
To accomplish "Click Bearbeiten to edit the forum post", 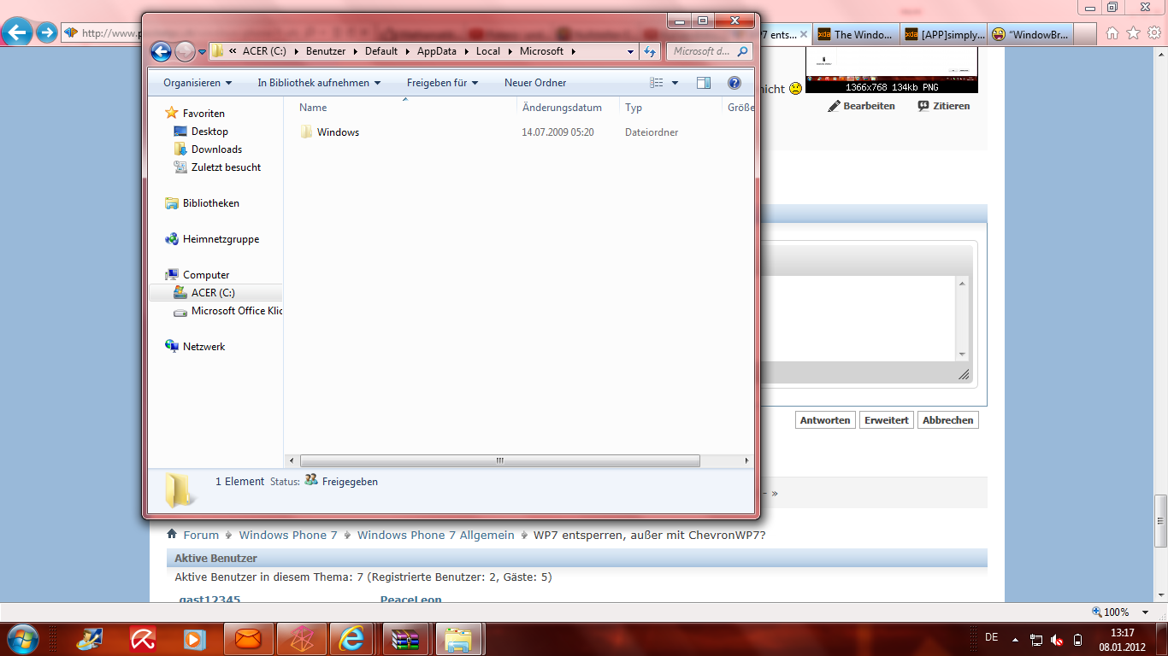I will click(x=862, y=106).
